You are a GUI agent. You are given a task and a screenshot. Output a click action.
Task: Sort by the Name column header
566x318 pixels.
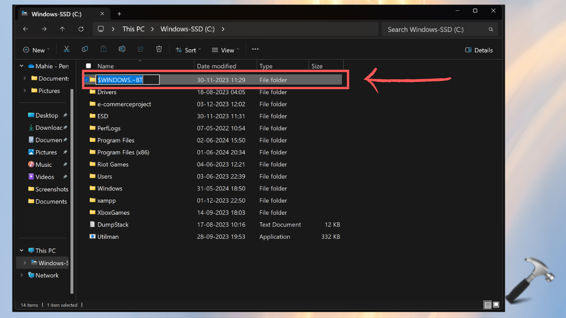coord(106,66)
